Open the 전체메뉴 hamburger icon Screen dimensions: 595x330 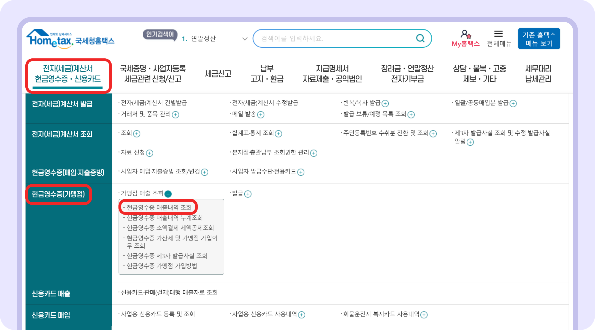499,34
